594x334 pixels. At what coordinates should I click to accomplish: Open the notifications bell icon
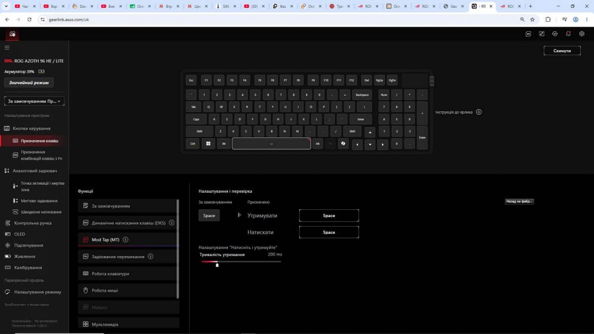(568, 33)
